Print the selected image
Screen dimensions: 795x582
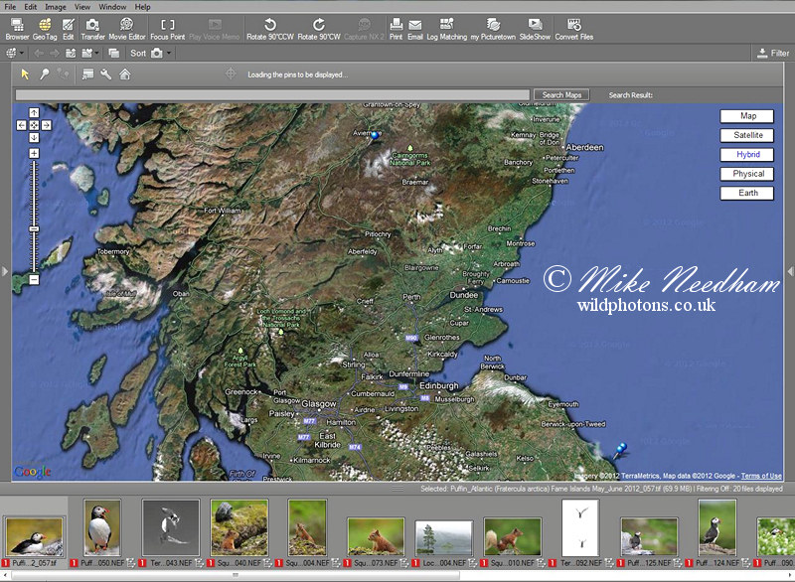[x=396, y=29]
